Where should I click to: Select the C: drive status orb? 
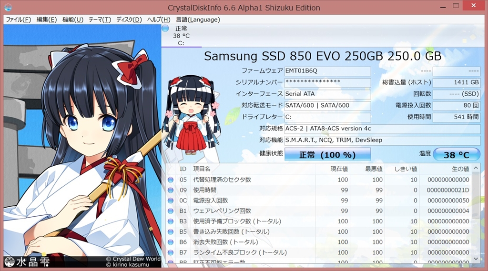165,28
